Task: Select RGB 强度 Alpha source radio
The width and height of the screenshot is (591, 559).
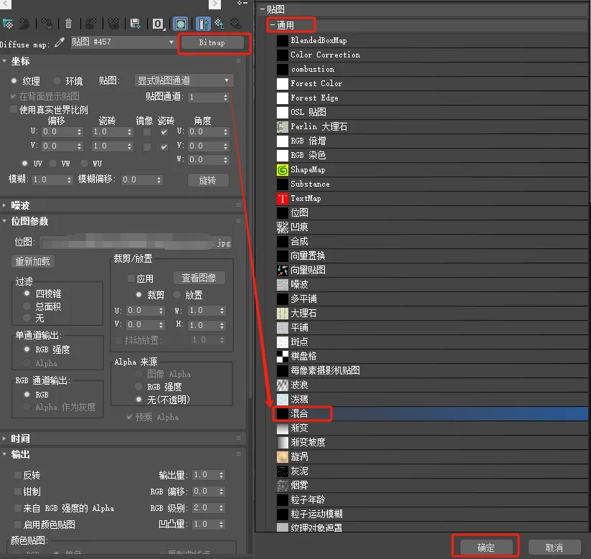Action: (x=138, y=387)
